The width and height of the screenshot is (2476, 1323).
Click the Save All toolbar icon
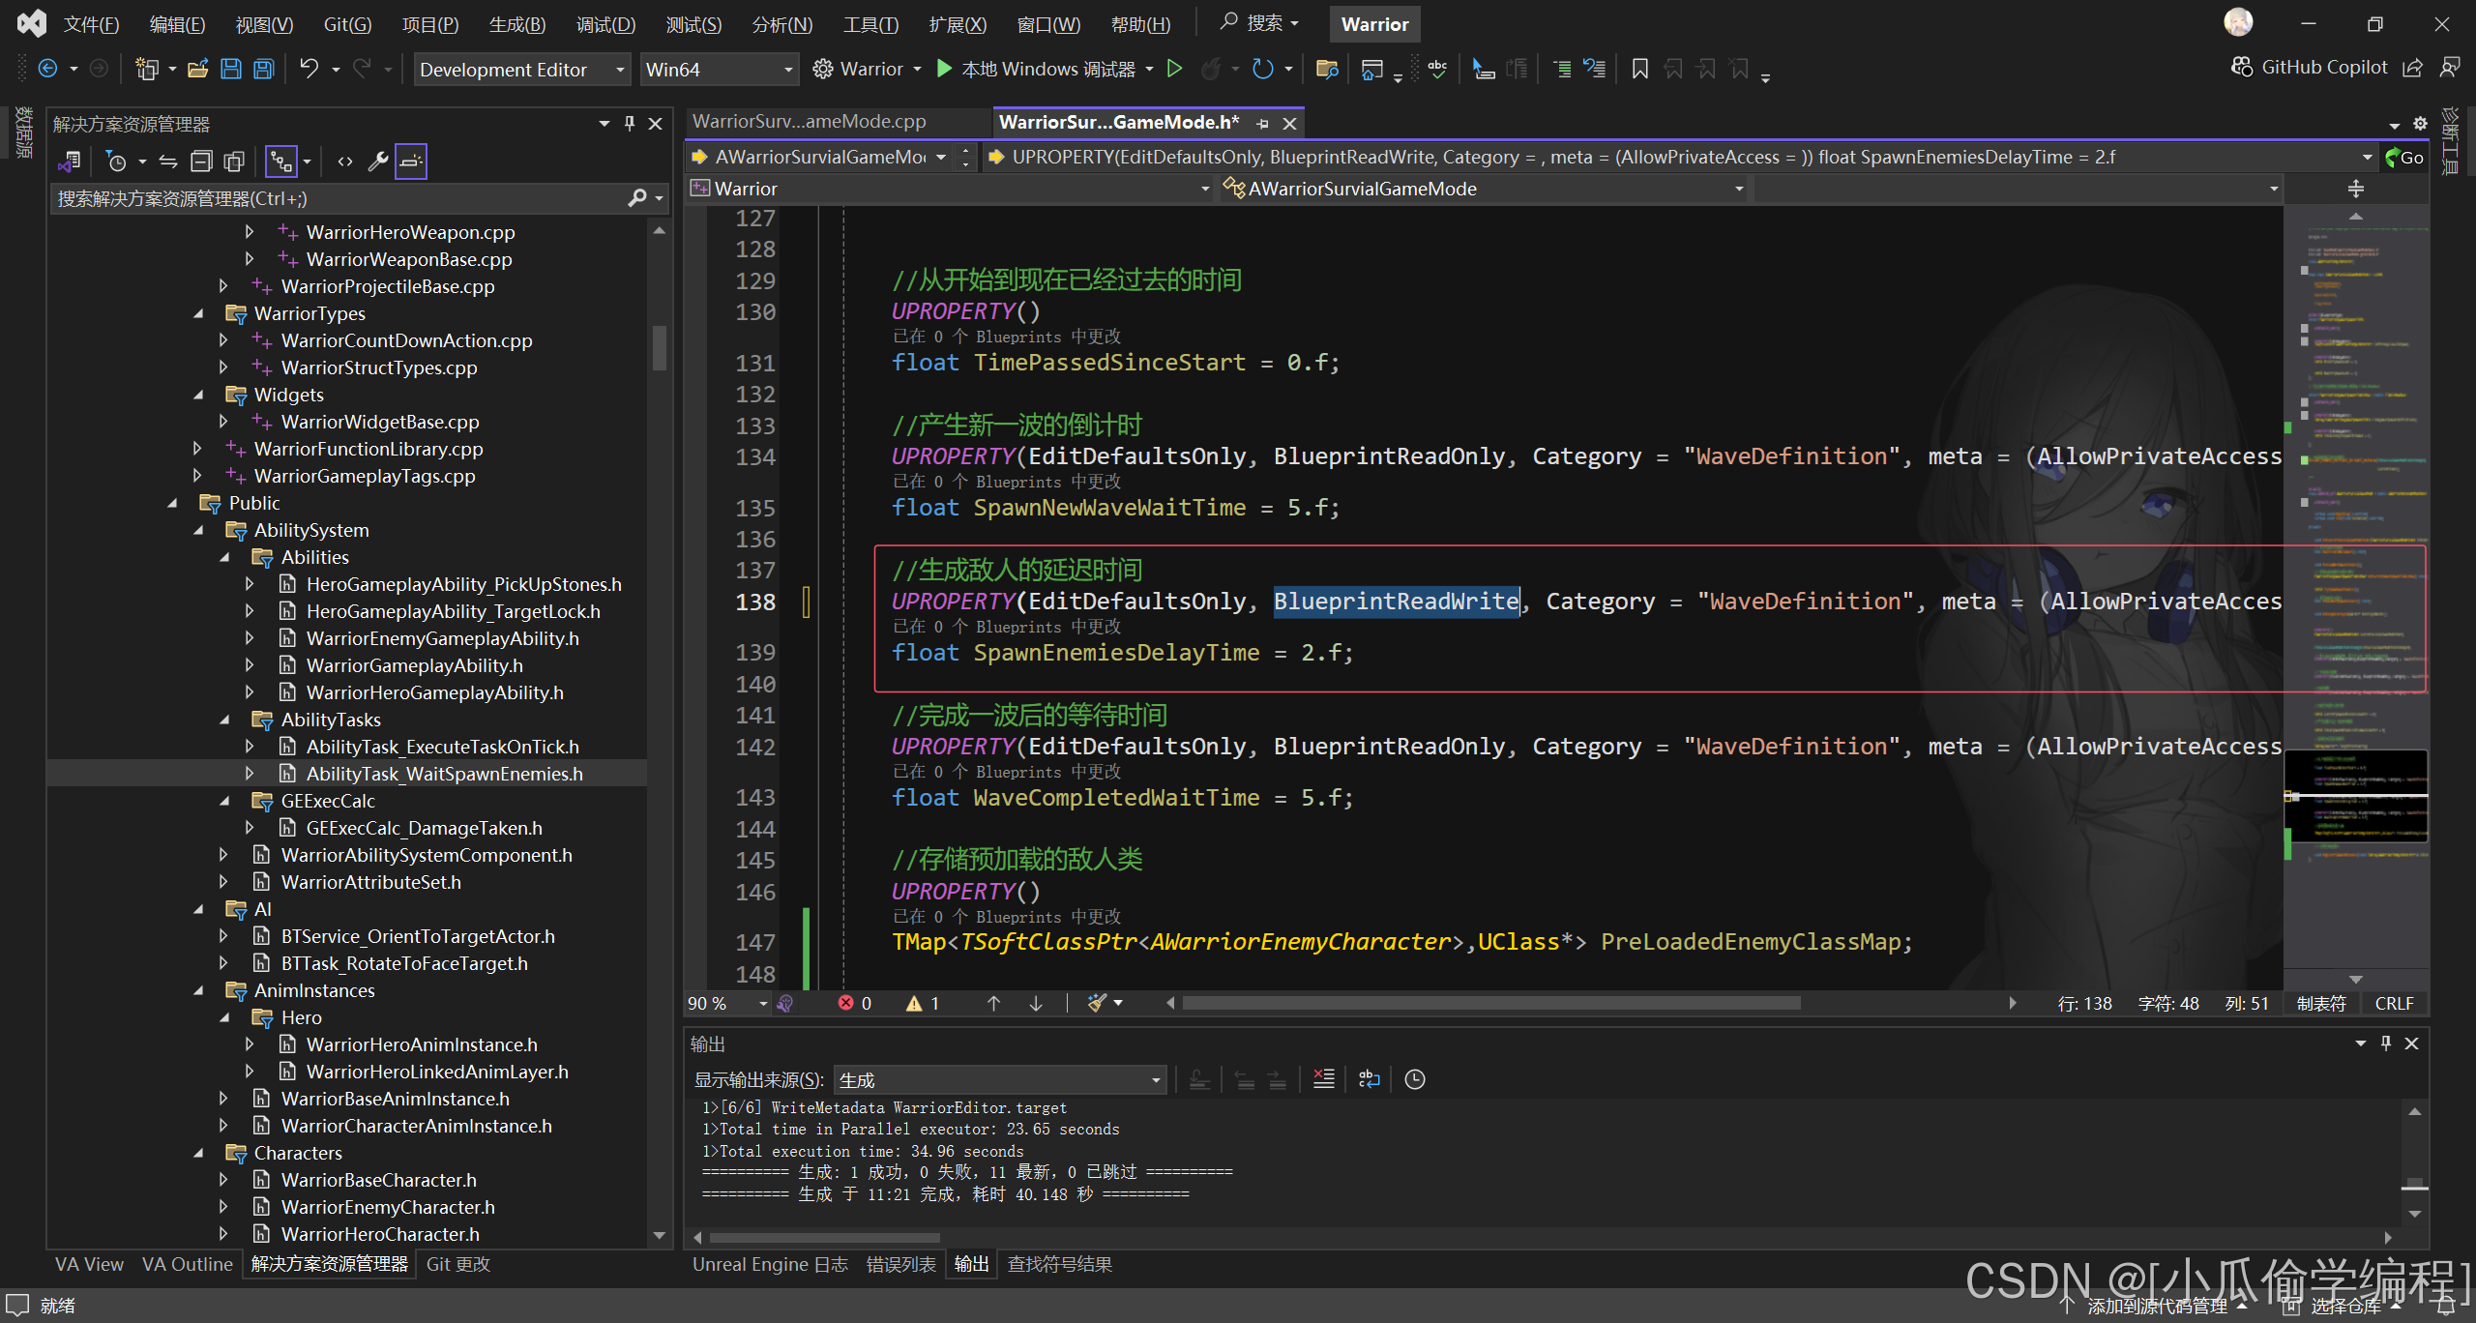pos(263,69)
